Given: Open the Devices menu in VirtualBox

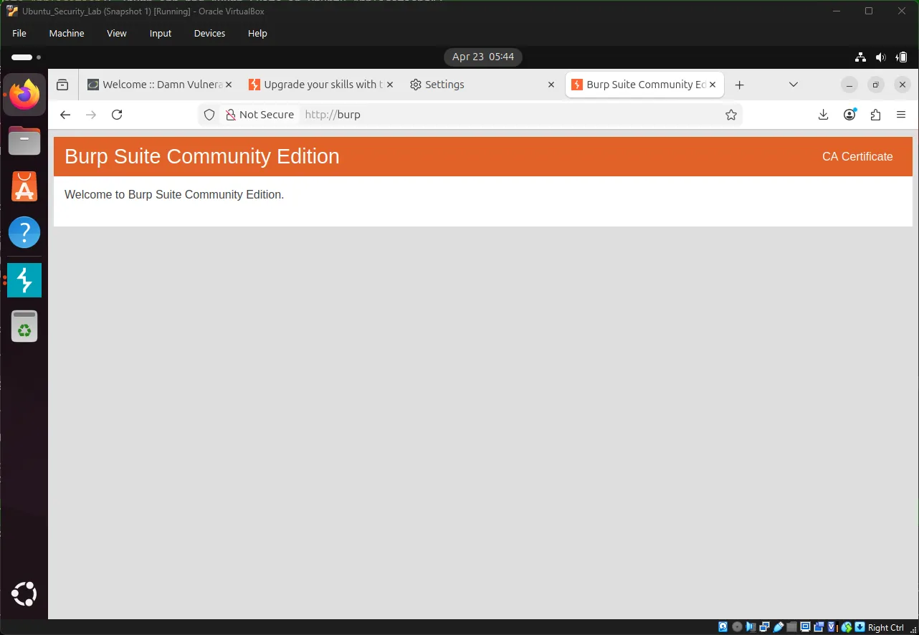Looking at the screenshot, I should click(x=209, y=33).
